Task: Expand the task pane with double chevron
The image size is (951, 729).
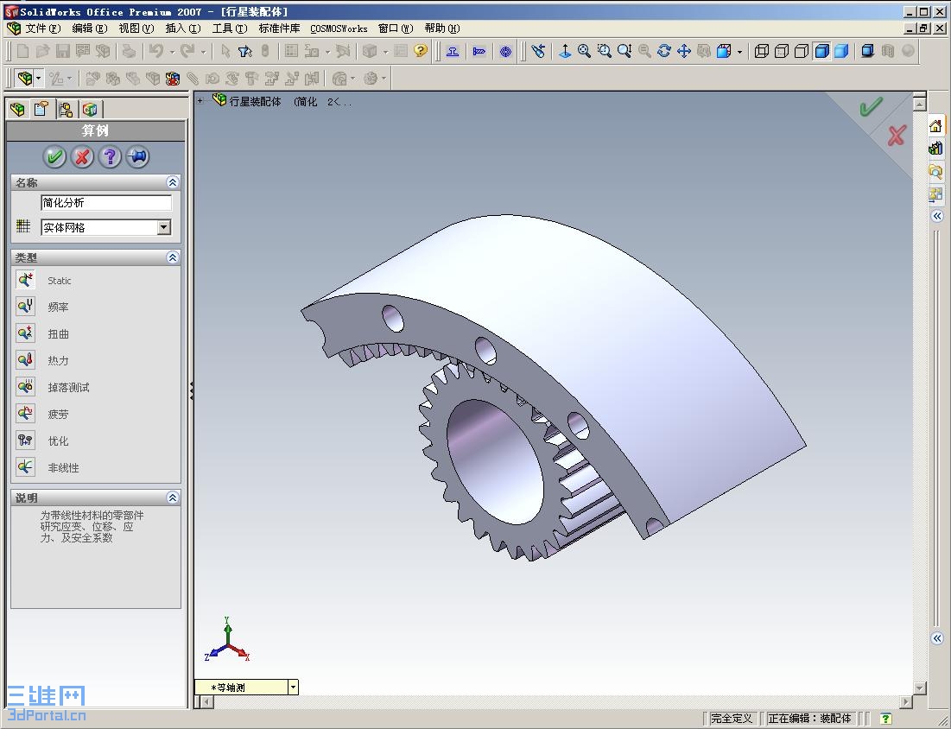Action: pos(937,215)
